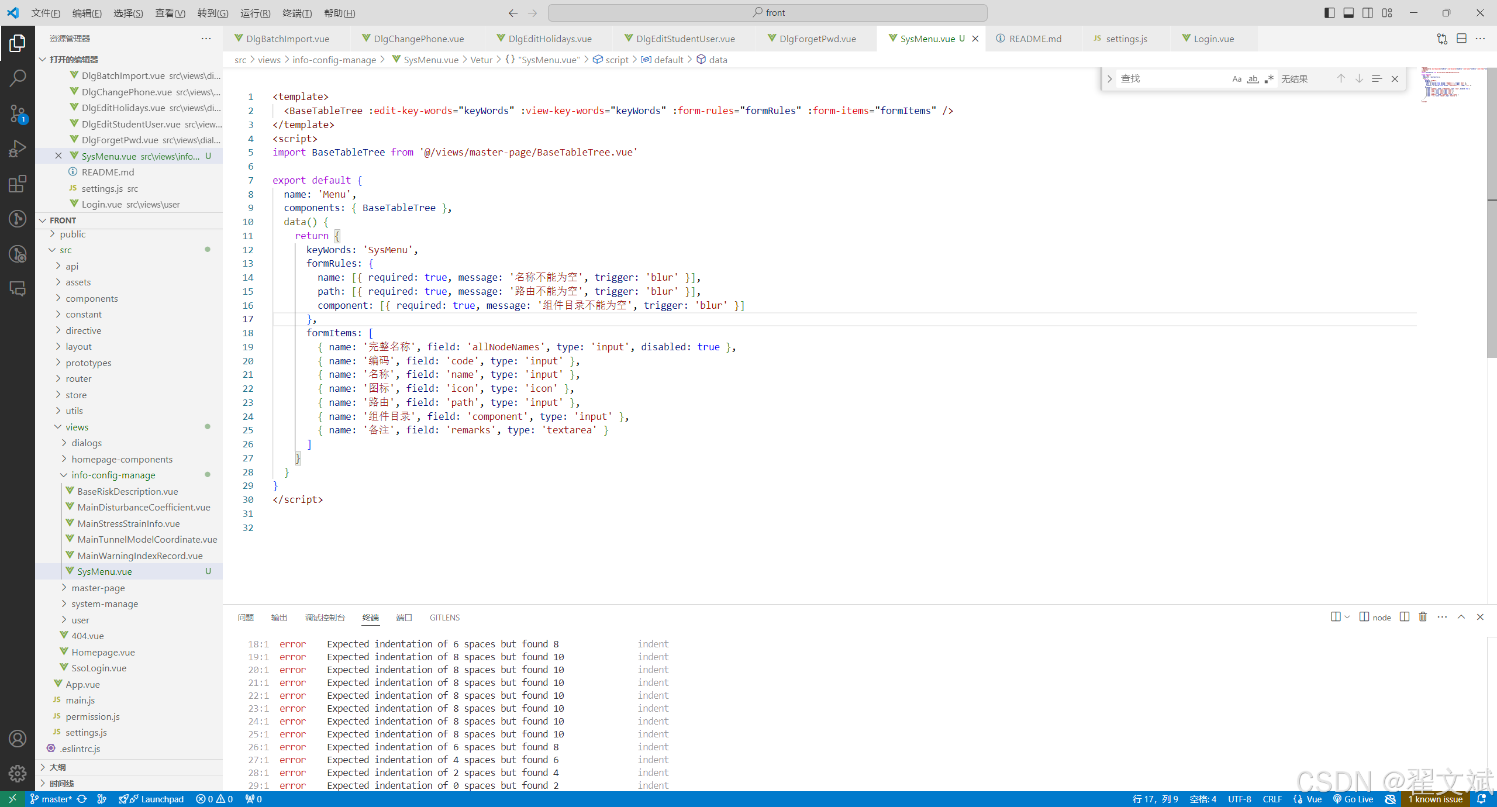Screen dimensions: 1497x807
Task: Open the 终端 menu in the menu bar
Action: point(296,13)
